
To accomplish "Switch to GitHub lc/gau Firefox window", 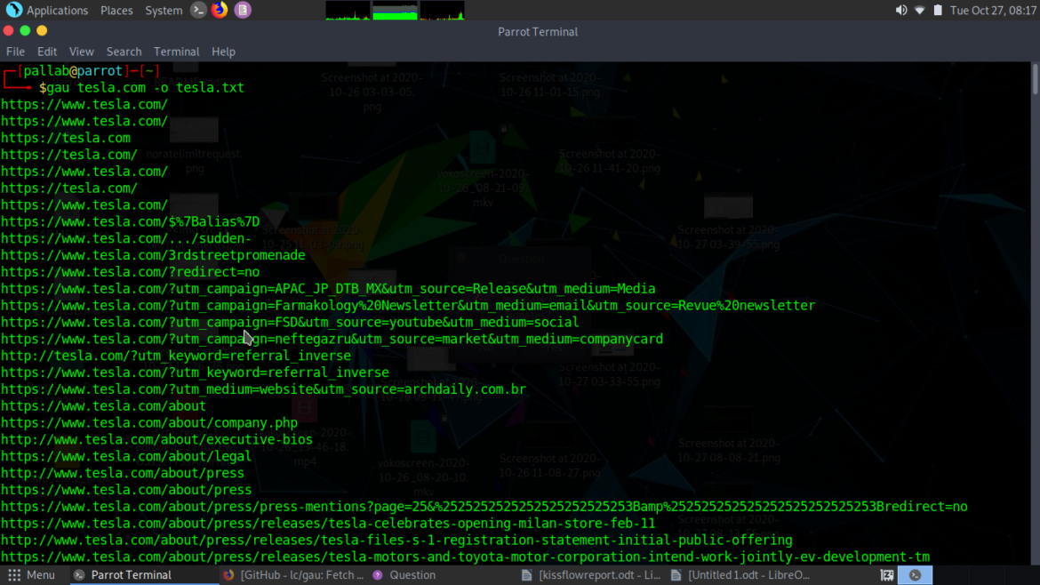I will point(293,575).
